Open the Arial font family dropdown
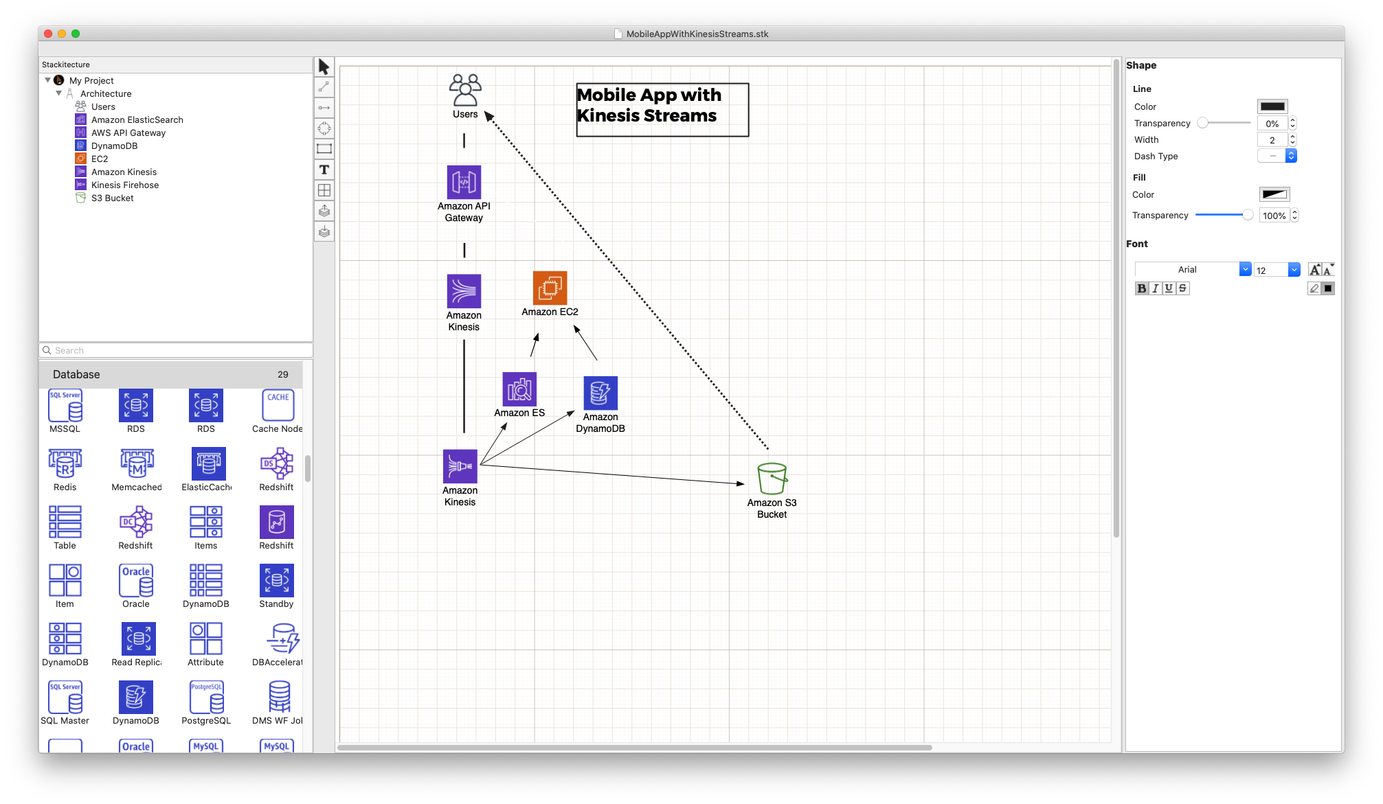1383x804 pixels. (1245, 269)
